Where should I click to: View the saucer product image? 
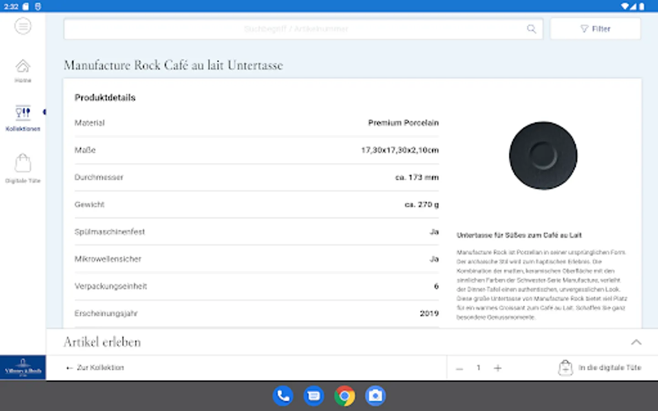pos(543,155)
